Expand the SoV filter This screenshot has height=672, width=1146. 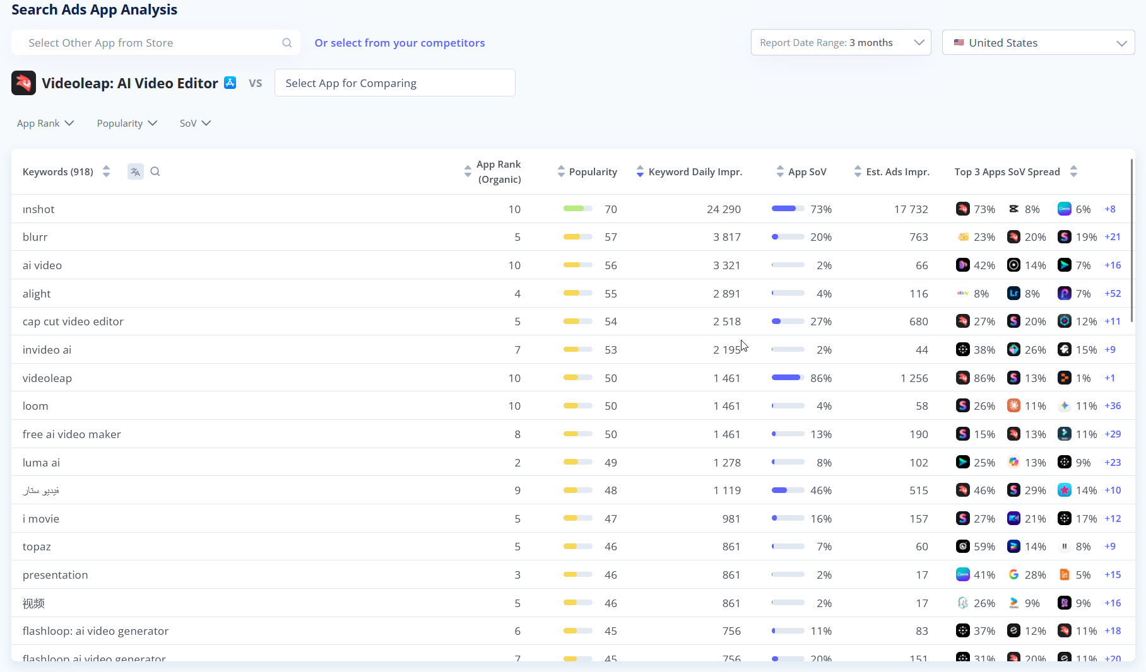(x=195, y=124)
